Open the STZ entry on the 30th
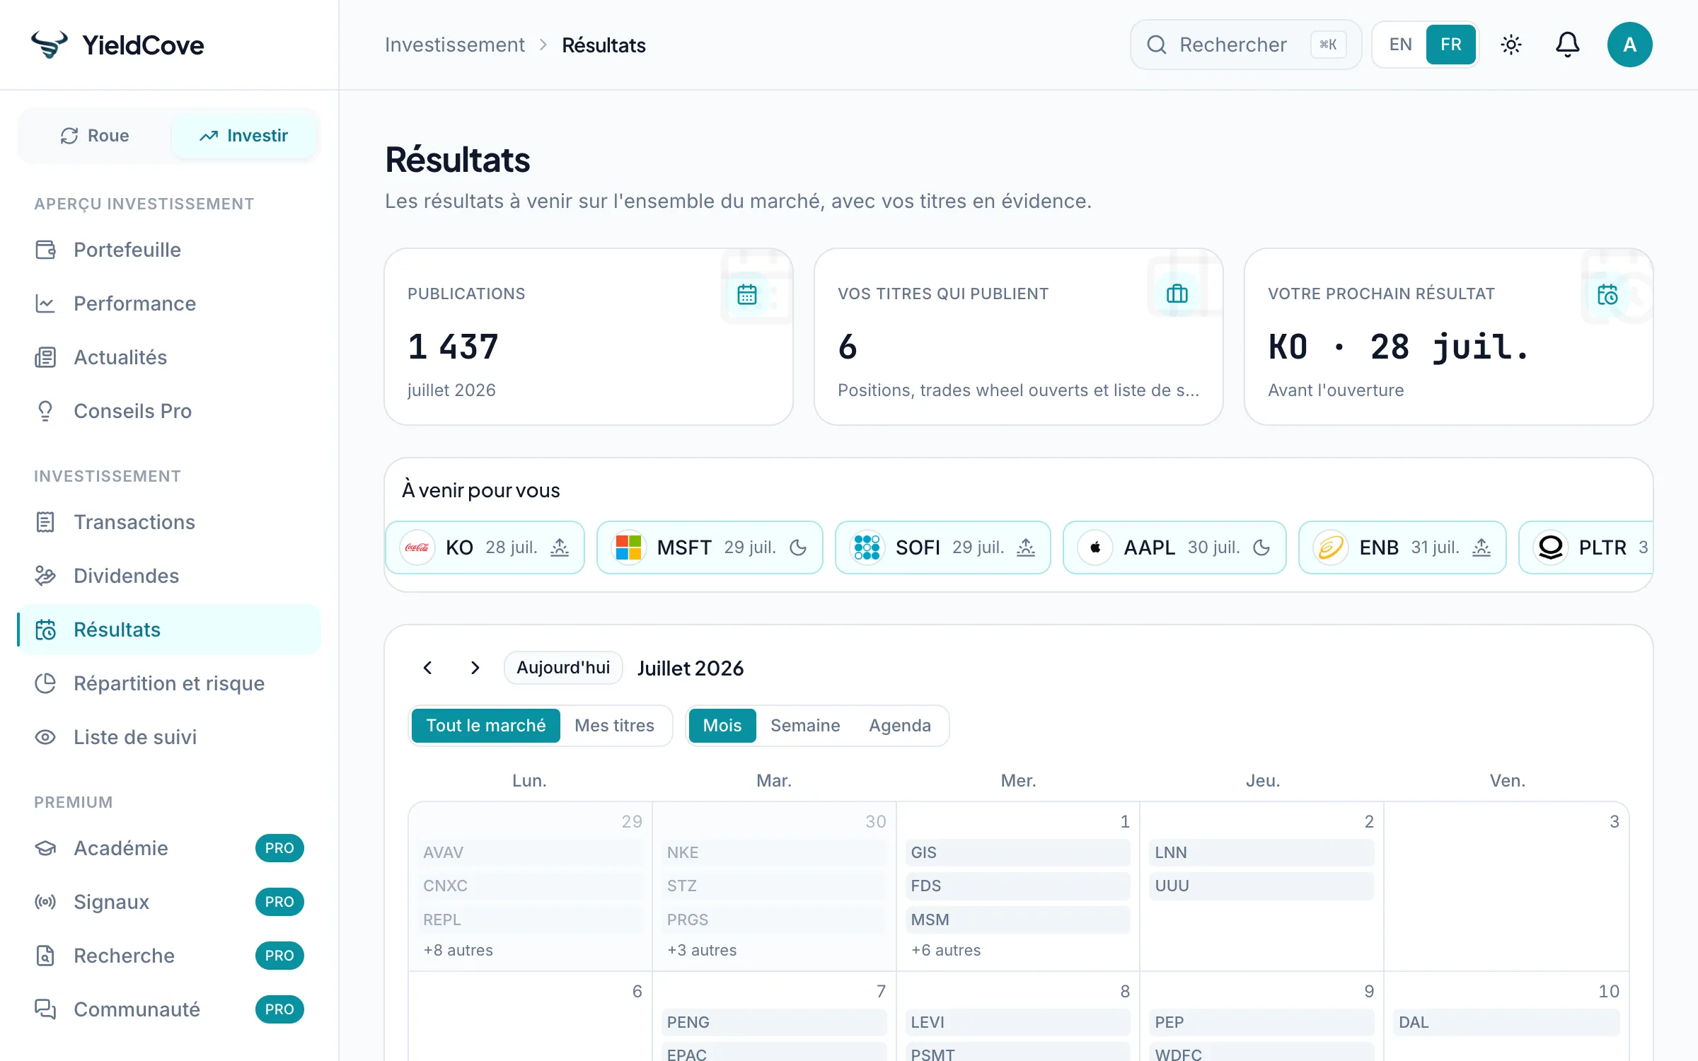 click(x=774, y=886)
